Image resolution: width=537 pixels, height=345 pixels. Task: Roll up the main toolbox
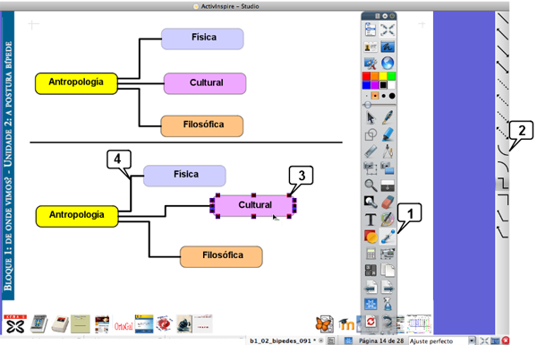385,16
